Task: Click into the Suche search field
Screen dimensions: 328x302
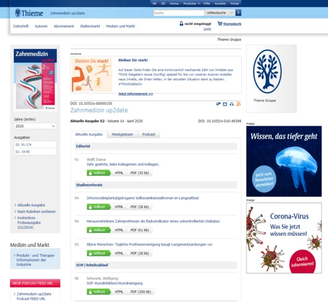Action: point(179,13)
